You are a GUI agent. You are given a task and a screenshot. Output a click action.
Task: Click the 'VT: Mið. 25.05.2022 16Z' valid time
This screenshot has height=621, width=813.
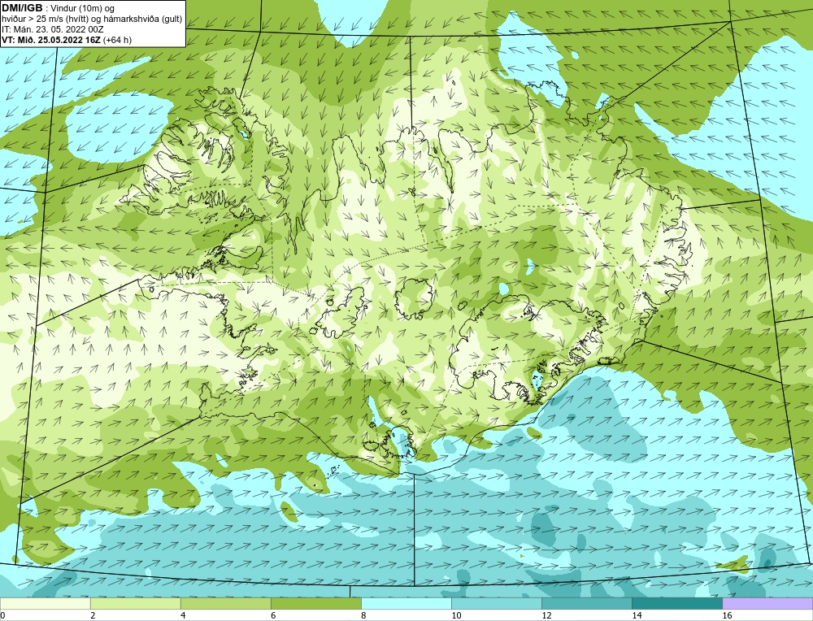coord(51,40)
